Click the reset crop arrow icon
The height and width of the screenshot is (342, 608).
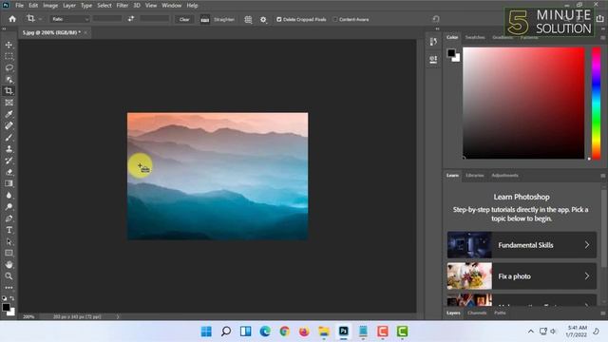pyautogui.click(x=436, y=19)
